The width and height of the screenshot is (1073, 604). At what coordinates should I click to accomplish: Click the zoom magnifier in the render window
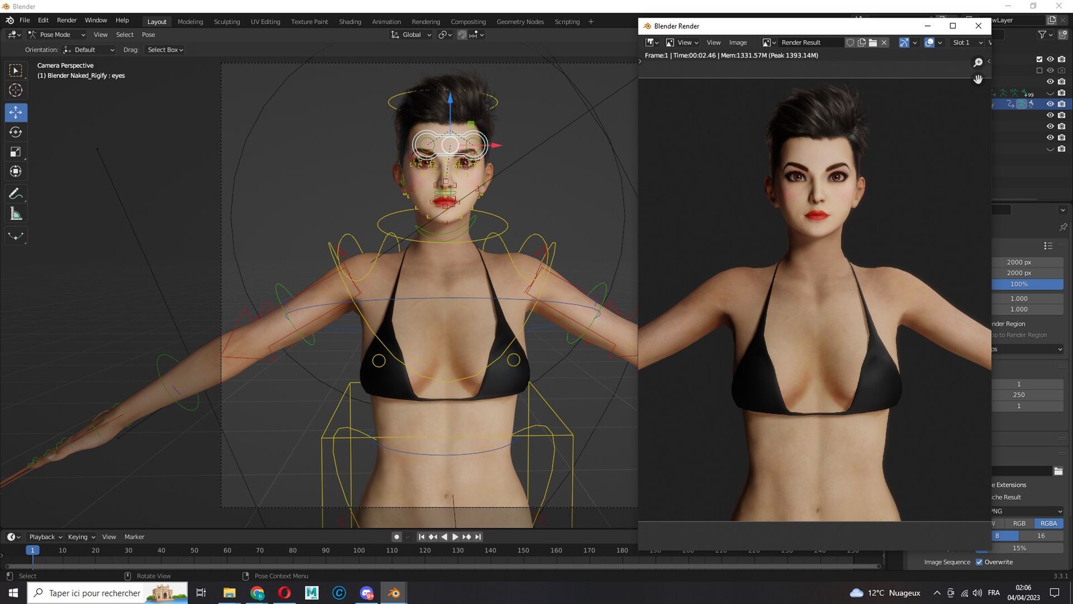[978, 62]
